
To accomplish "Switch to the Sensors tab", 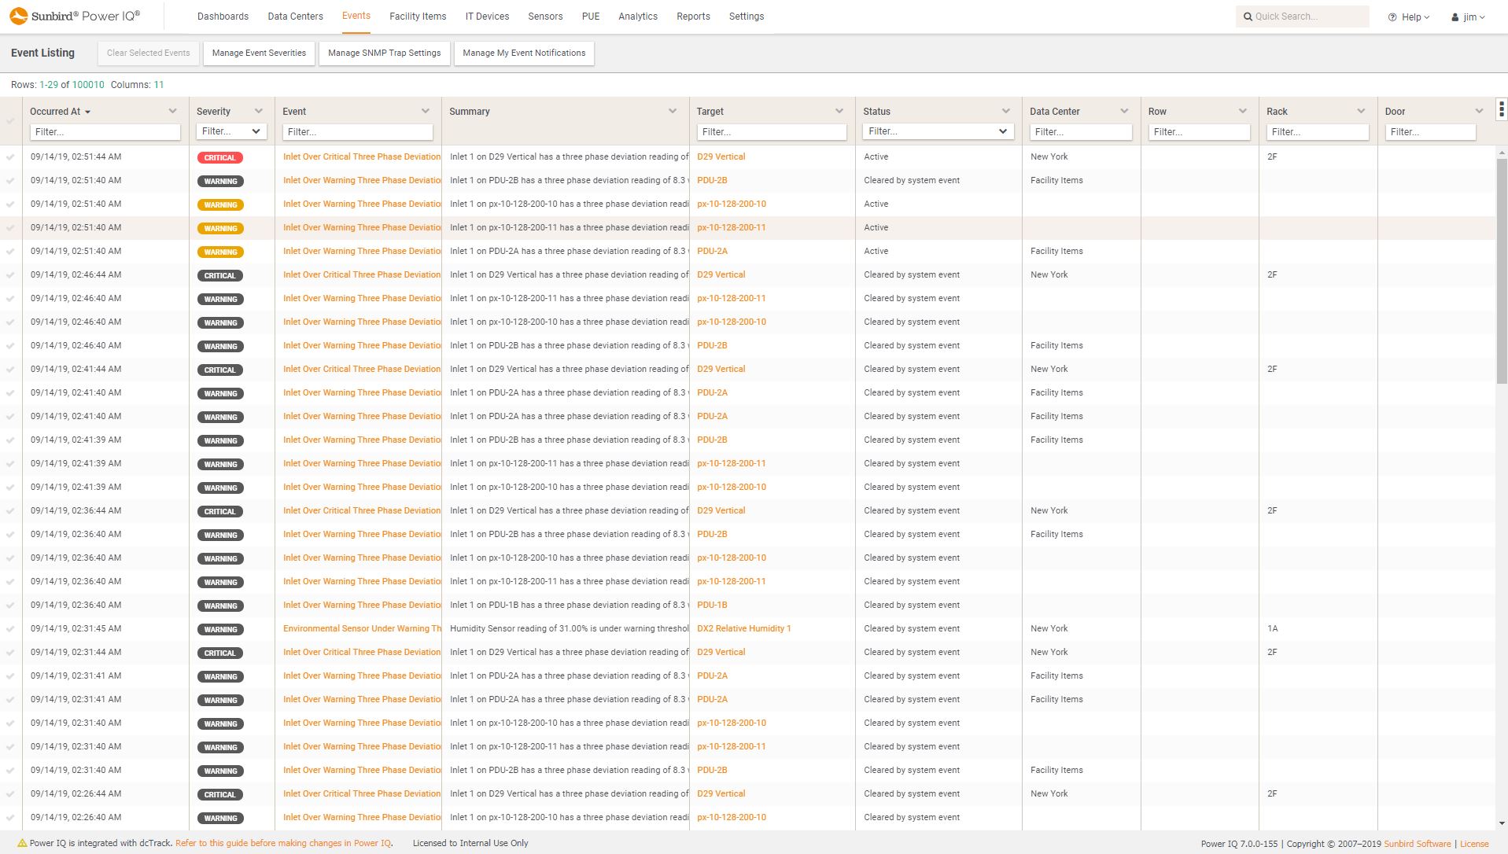I will coord(545,16).
